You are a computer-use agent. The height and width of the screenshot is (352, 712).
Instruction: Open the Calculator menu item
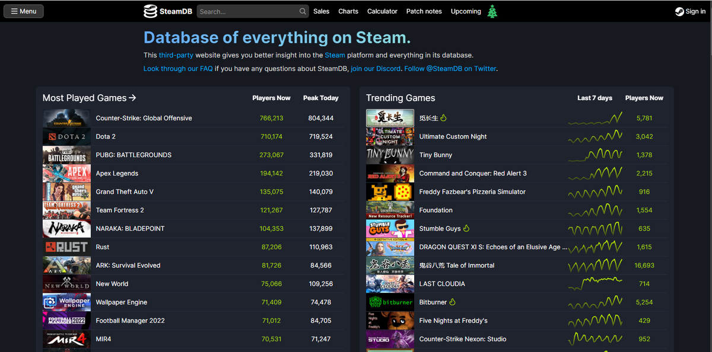click(x=382, y=11)
